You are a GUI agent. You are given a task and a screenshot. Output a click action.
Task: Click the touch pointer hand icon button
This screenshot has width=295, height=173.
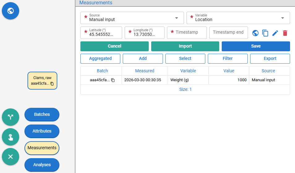click(11, 137)
